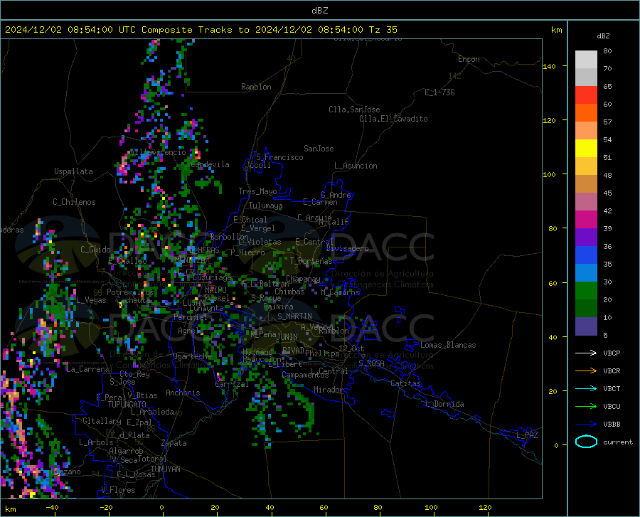Click the 'S_ROSA' place label
The height and width of the screenshot is (517, 640).
(x=371, y=363)
